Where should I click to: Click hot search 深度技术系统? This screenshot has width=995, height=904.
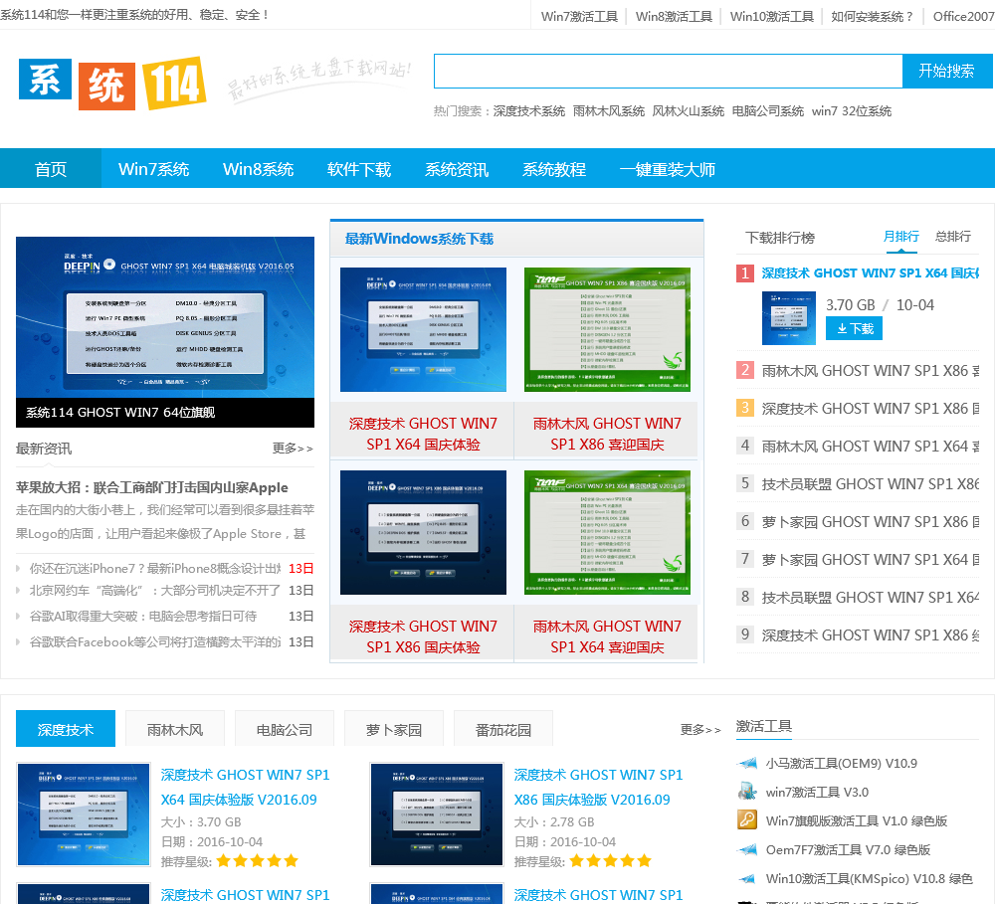click(x=529, y=111)
